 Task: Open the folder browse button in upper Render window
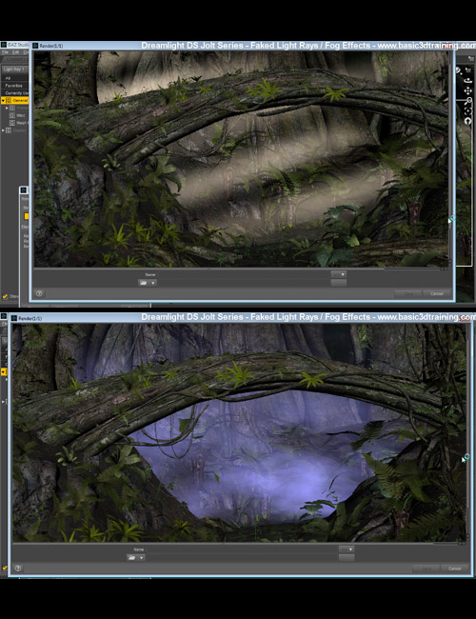148,283
